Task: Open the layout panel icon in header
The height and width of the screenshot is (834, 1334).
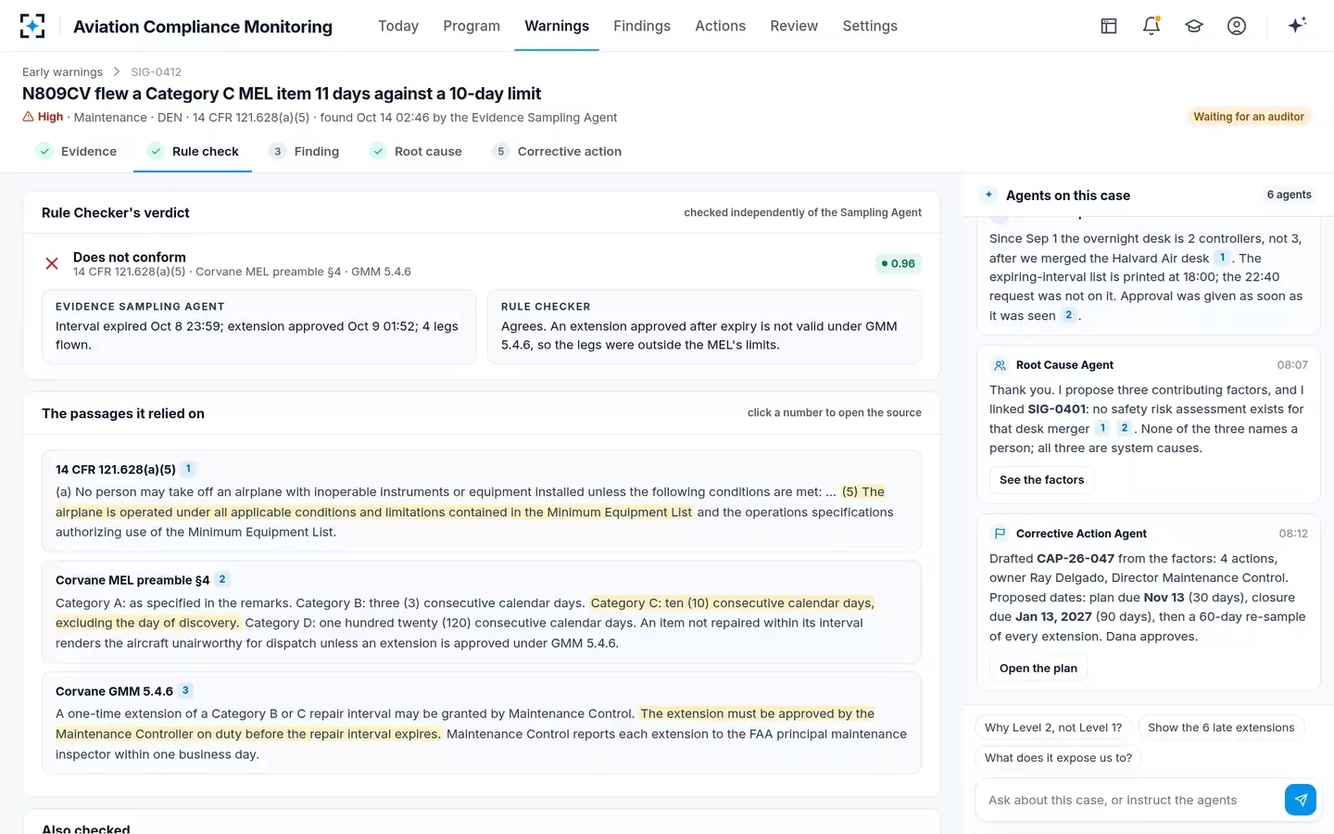Action: coord(1109,26)
